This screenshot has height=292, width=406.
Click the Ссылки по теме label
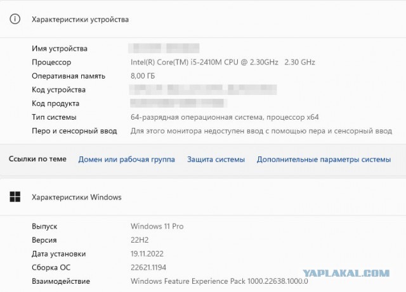click(37, 159)
